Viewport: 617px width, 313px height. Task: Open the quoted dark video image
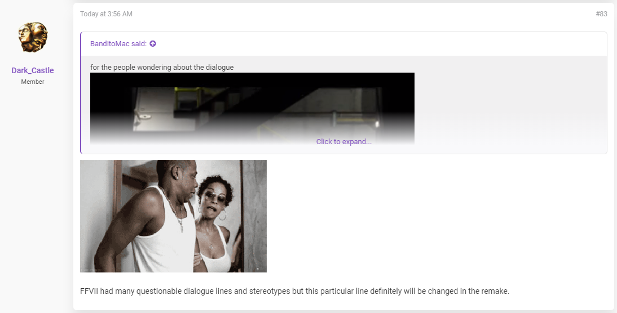click(252, 109)
